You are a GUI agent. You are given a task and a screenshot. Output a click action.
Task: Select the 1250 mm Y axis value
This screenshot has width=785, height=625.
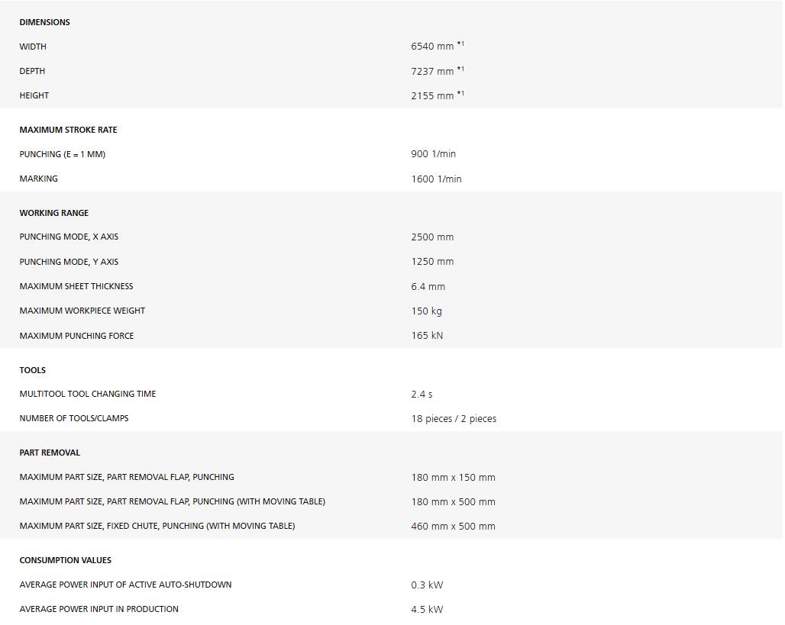point(432,262)
